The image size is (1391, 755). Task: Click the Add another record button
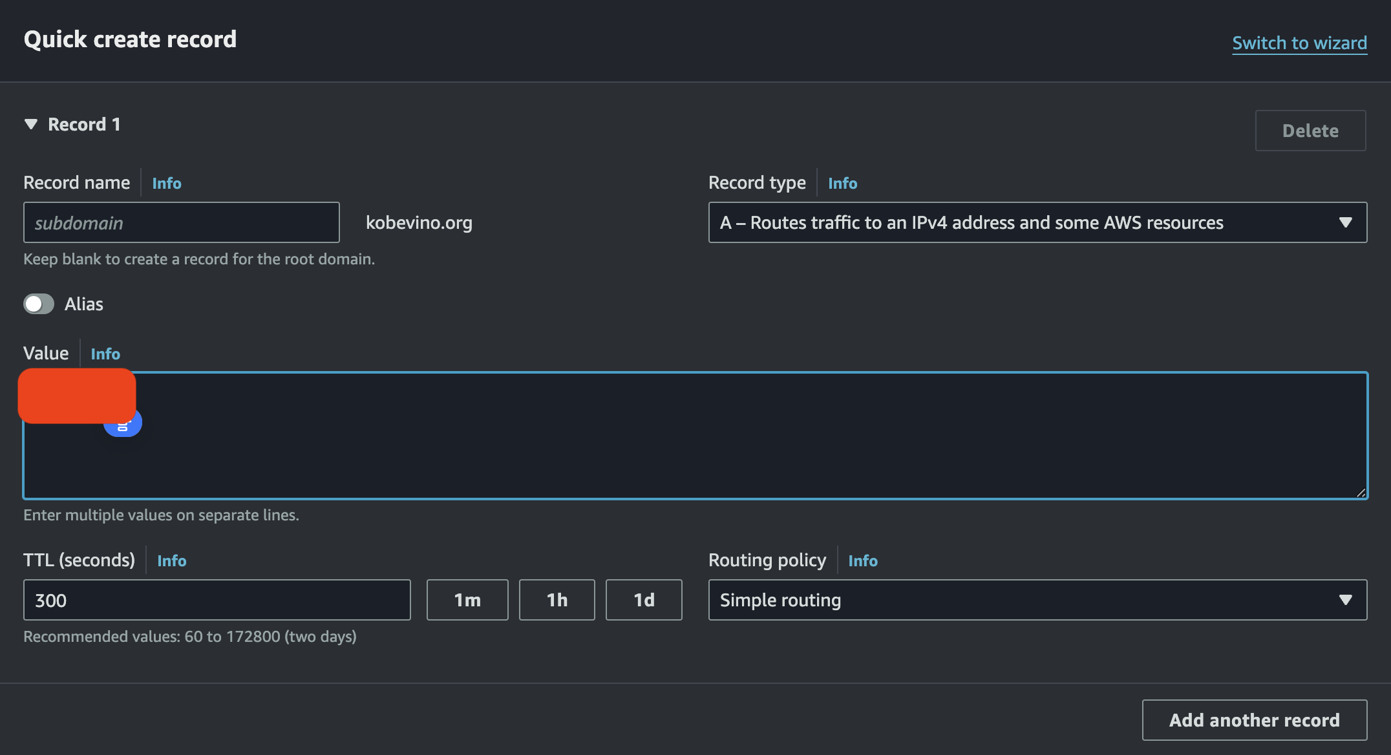[1253, 719]
